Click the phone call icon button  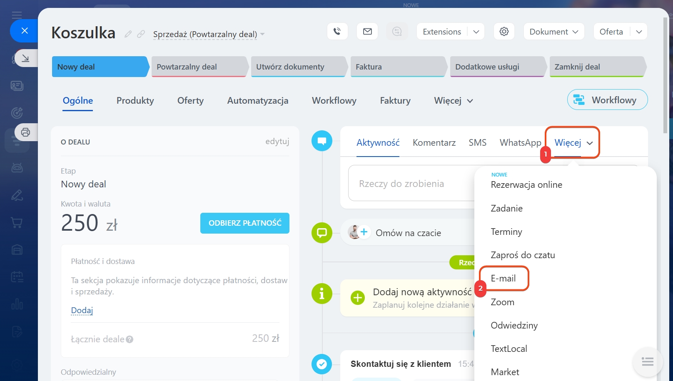337,32
